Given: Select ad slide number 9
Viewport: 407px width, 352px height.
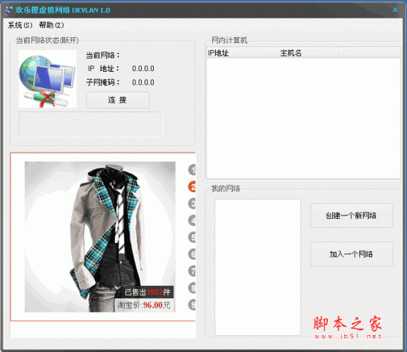Looking at the screenshot, I should coord(192,305).
